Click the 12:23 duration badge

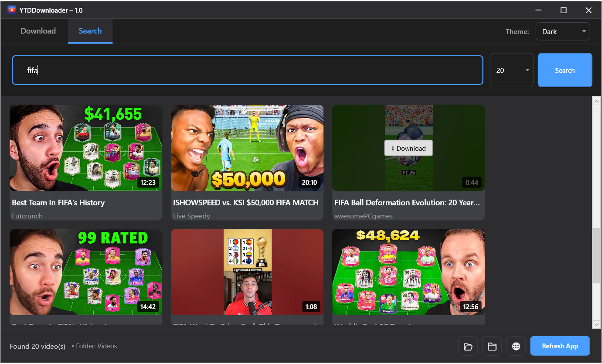coord(148,182)
